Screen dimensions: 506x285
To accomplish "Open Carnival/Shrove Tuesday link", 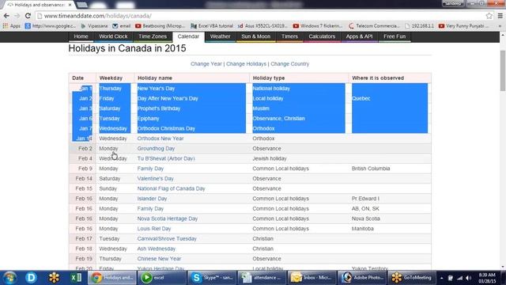I will point(167,239).
